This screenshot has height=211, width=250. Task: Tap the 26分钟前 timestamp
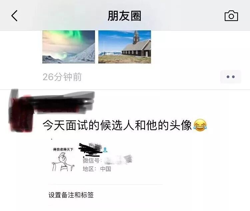[62, 77]
